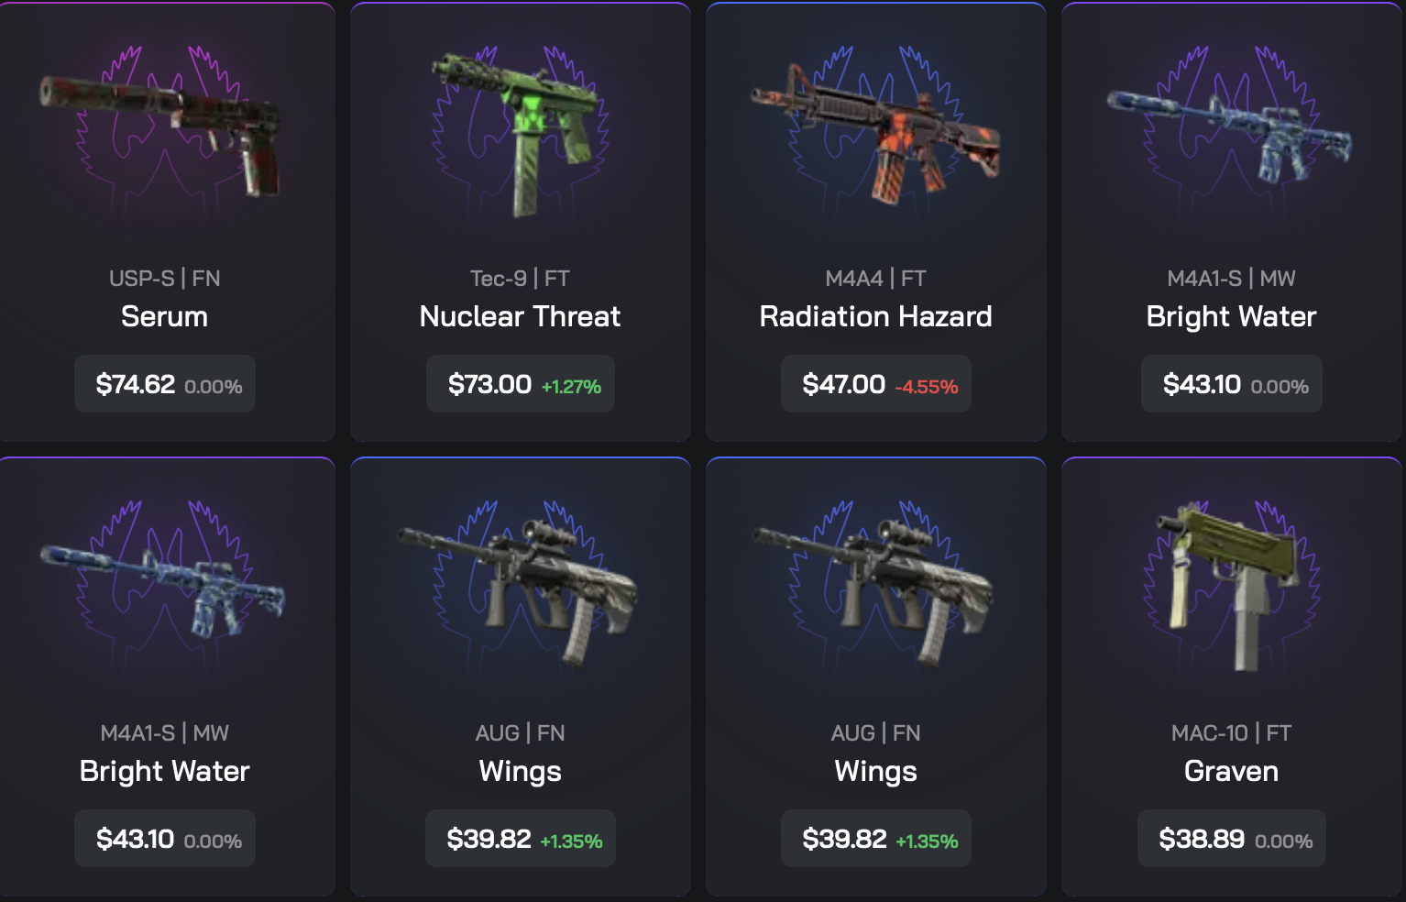Click the 0.00% change beside $38.89
Viewport: 1406px width, 902px height.
1283,841
